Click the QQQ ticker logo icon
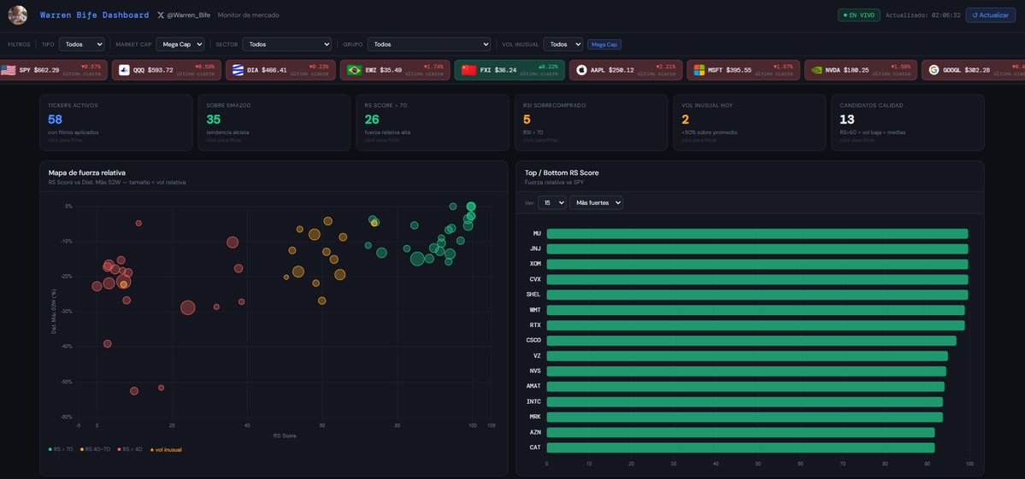This screenshot has width=1025, height=479. (124, 70)
